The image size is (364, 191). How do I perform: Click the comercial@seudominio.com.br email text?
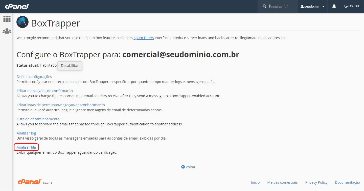click(181, 55)
